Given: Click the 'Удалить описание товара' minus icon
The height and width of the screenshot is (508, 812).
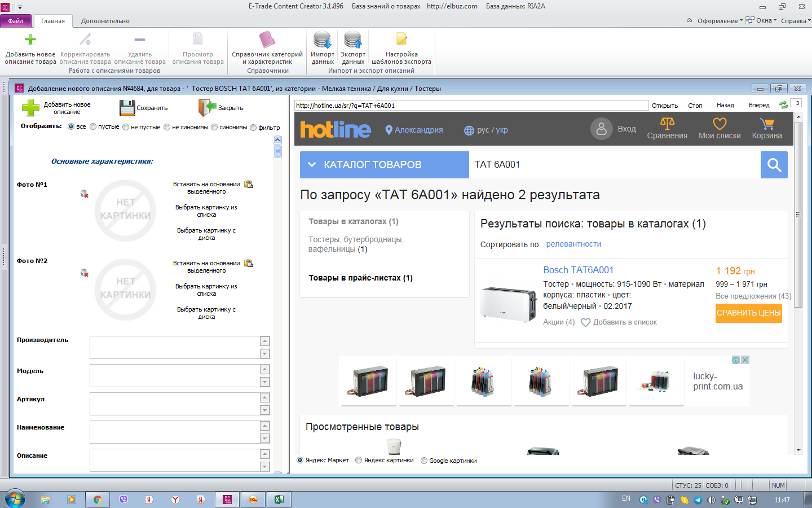Looking at the screenshot, I should (x=140, y=40).
